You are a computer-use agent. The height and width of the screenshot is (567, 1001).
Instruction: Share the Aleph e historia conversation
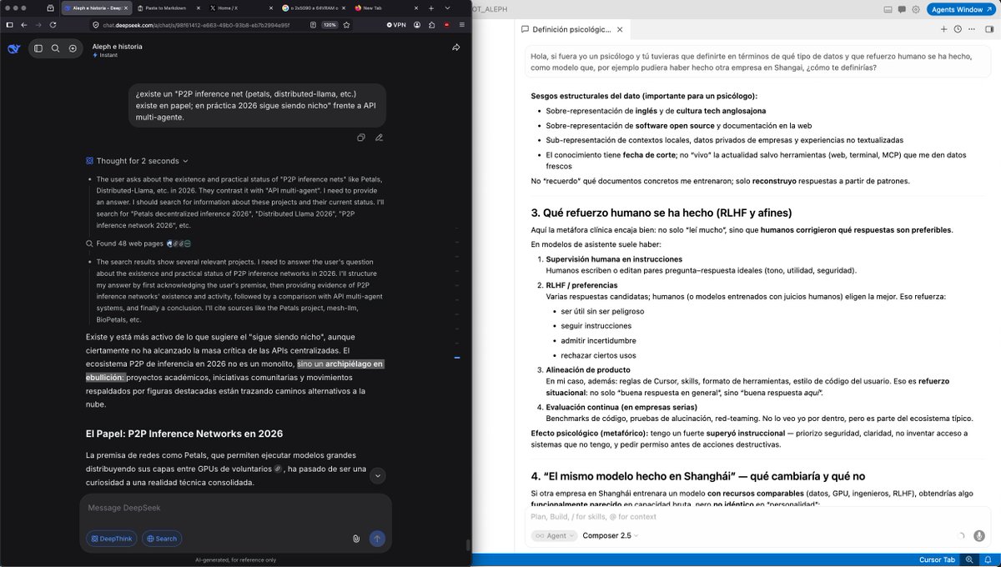pyautogui.click(x=456, y=48)
